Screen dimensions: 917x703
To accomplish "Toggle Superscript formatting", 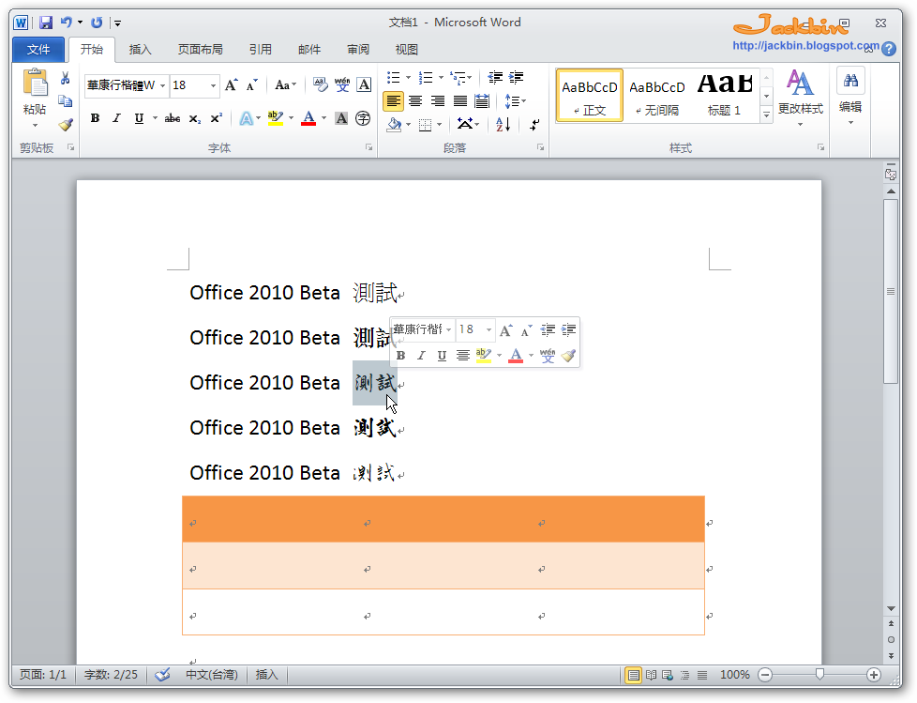I will coord(217,119).
